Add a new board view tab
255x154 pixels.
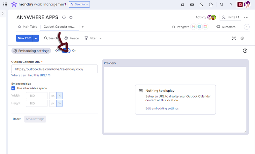83,27
